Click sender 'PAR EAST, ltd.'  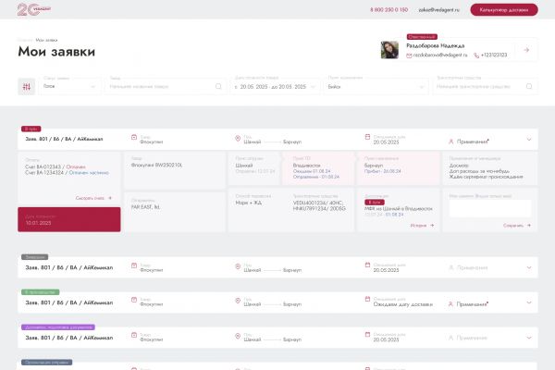pyautogui.click(x=145, y=207)
